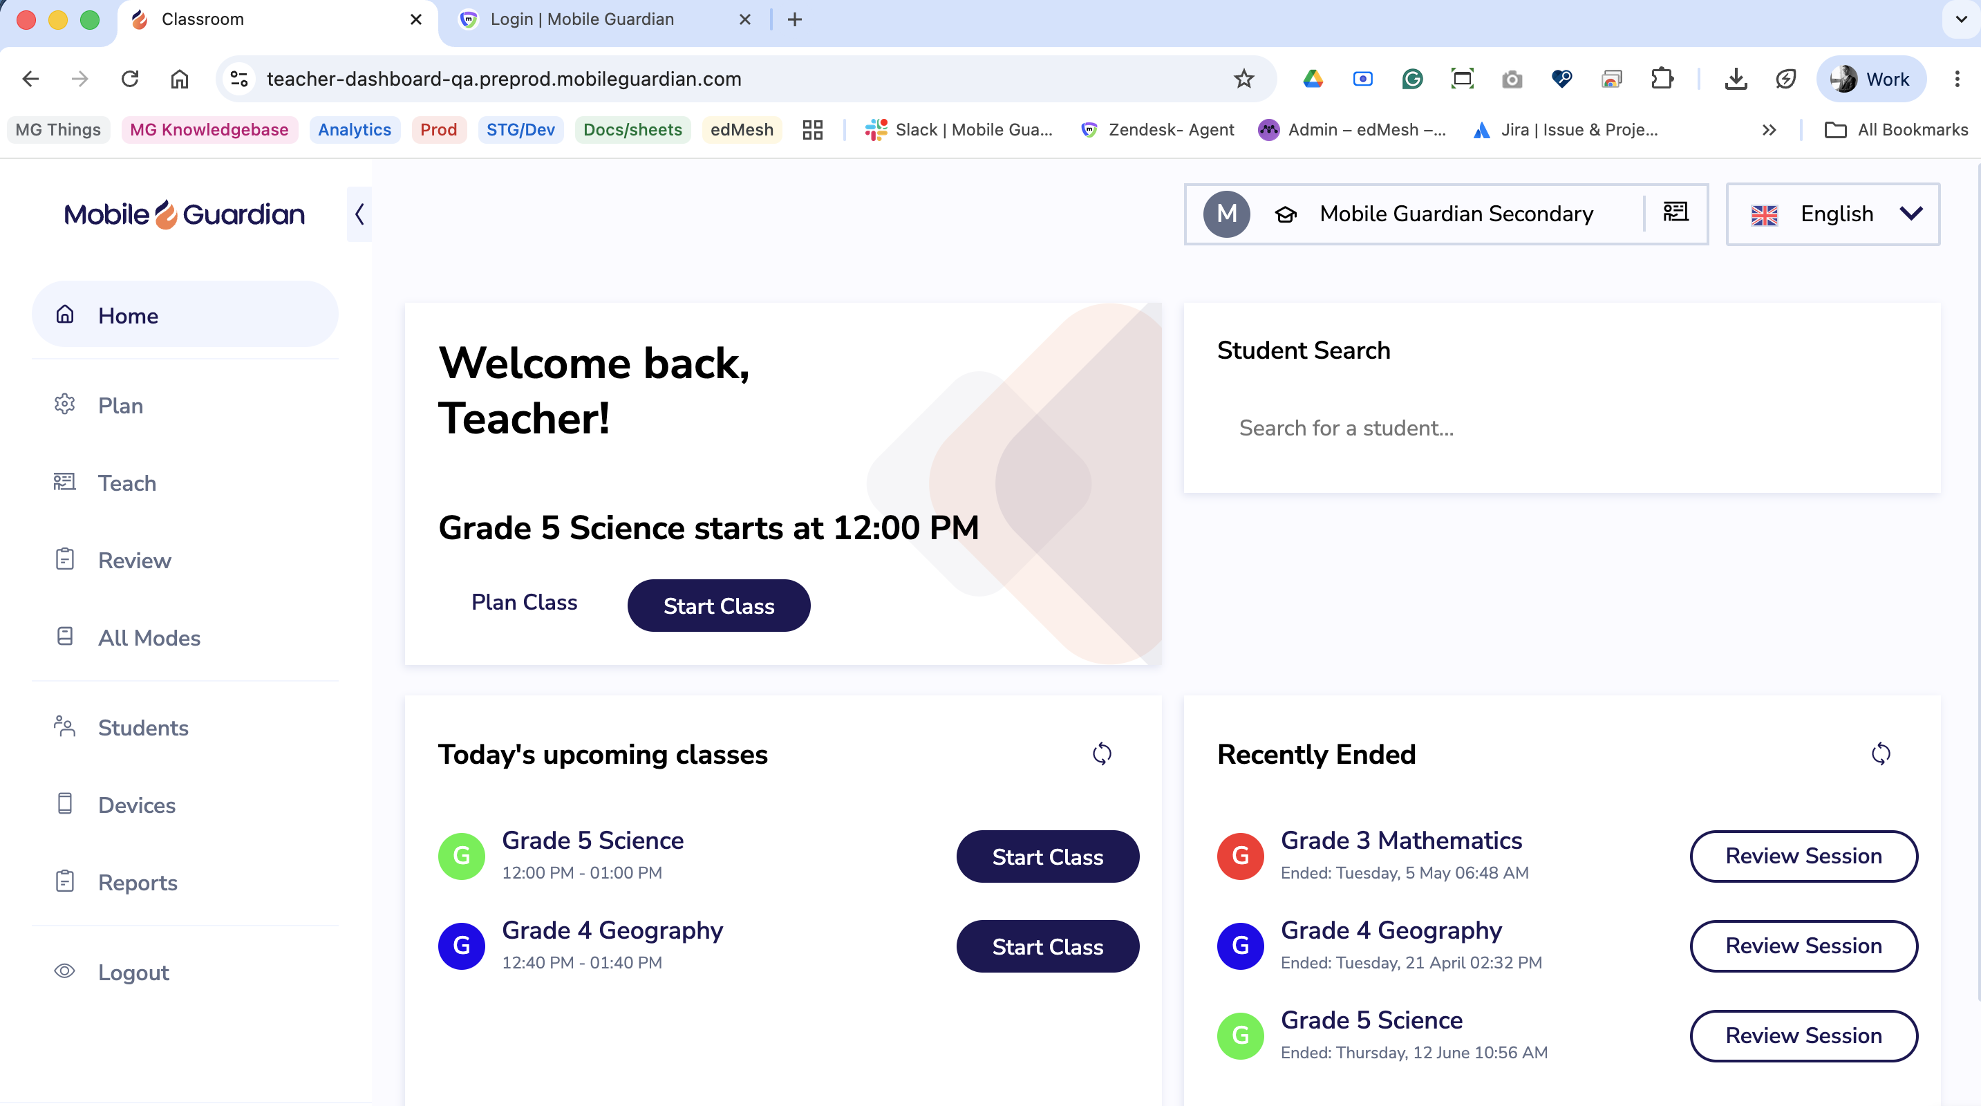The image size is (1981, 1106).
Task: Expand the English language dropdown
Action: tap(1832, 214)
